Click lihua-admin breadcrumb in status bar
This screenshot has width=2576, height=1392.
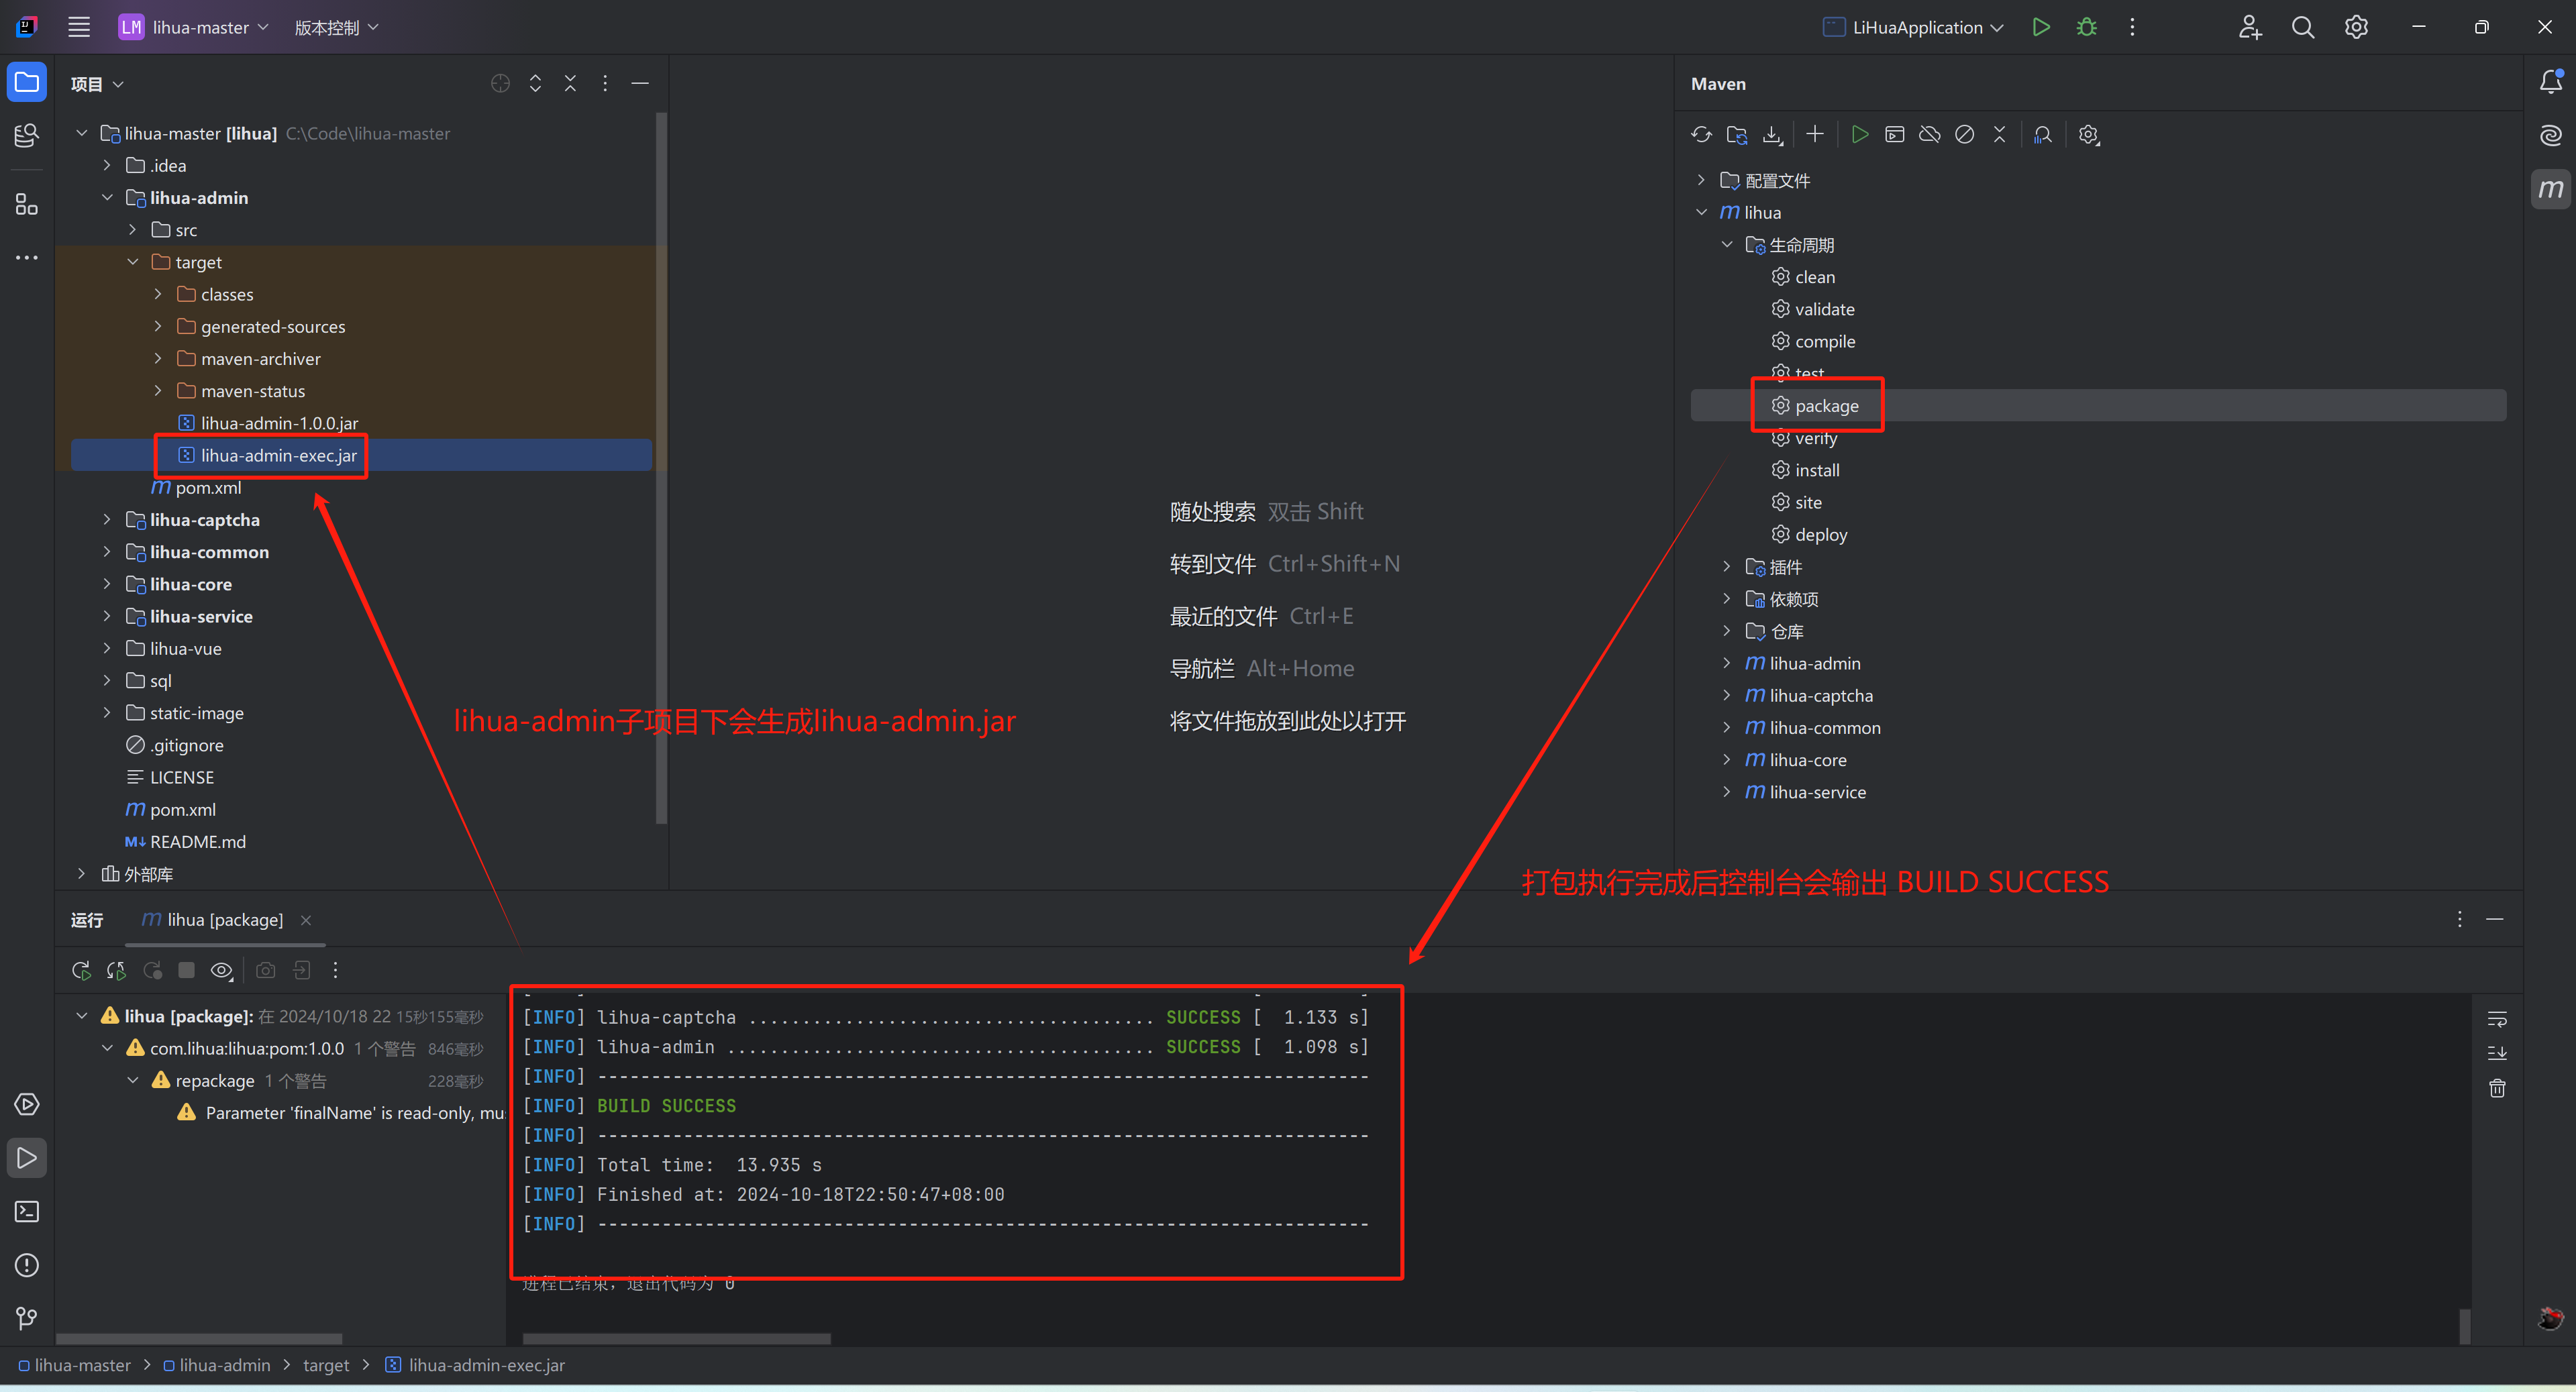[224, 1365]
